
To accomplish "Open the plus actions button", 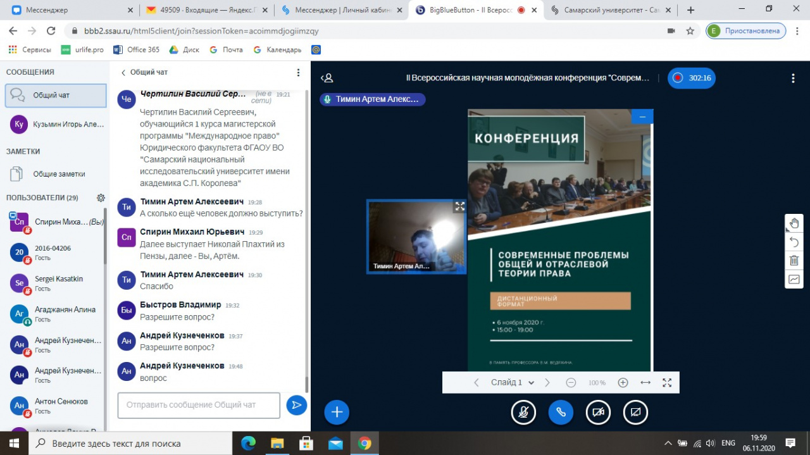I will coord(337,413).
